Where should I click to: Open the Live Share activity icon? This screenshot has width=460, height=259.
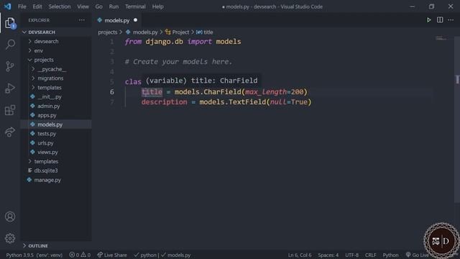click(10, 132)
